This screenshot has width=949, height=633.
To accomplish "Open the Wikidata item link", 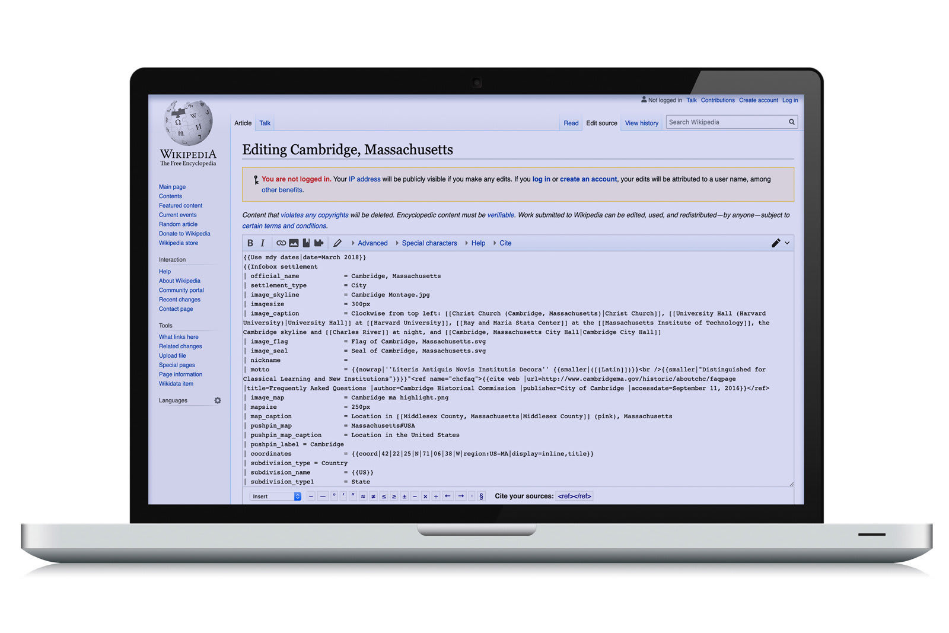I will coord(176,384).
